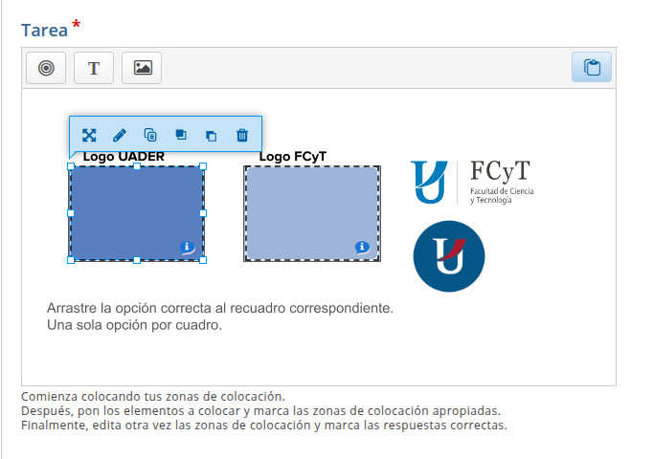The height and width of the screenshot is (459, 653).
Task: Insert an image element
Action: click(142, 68)
